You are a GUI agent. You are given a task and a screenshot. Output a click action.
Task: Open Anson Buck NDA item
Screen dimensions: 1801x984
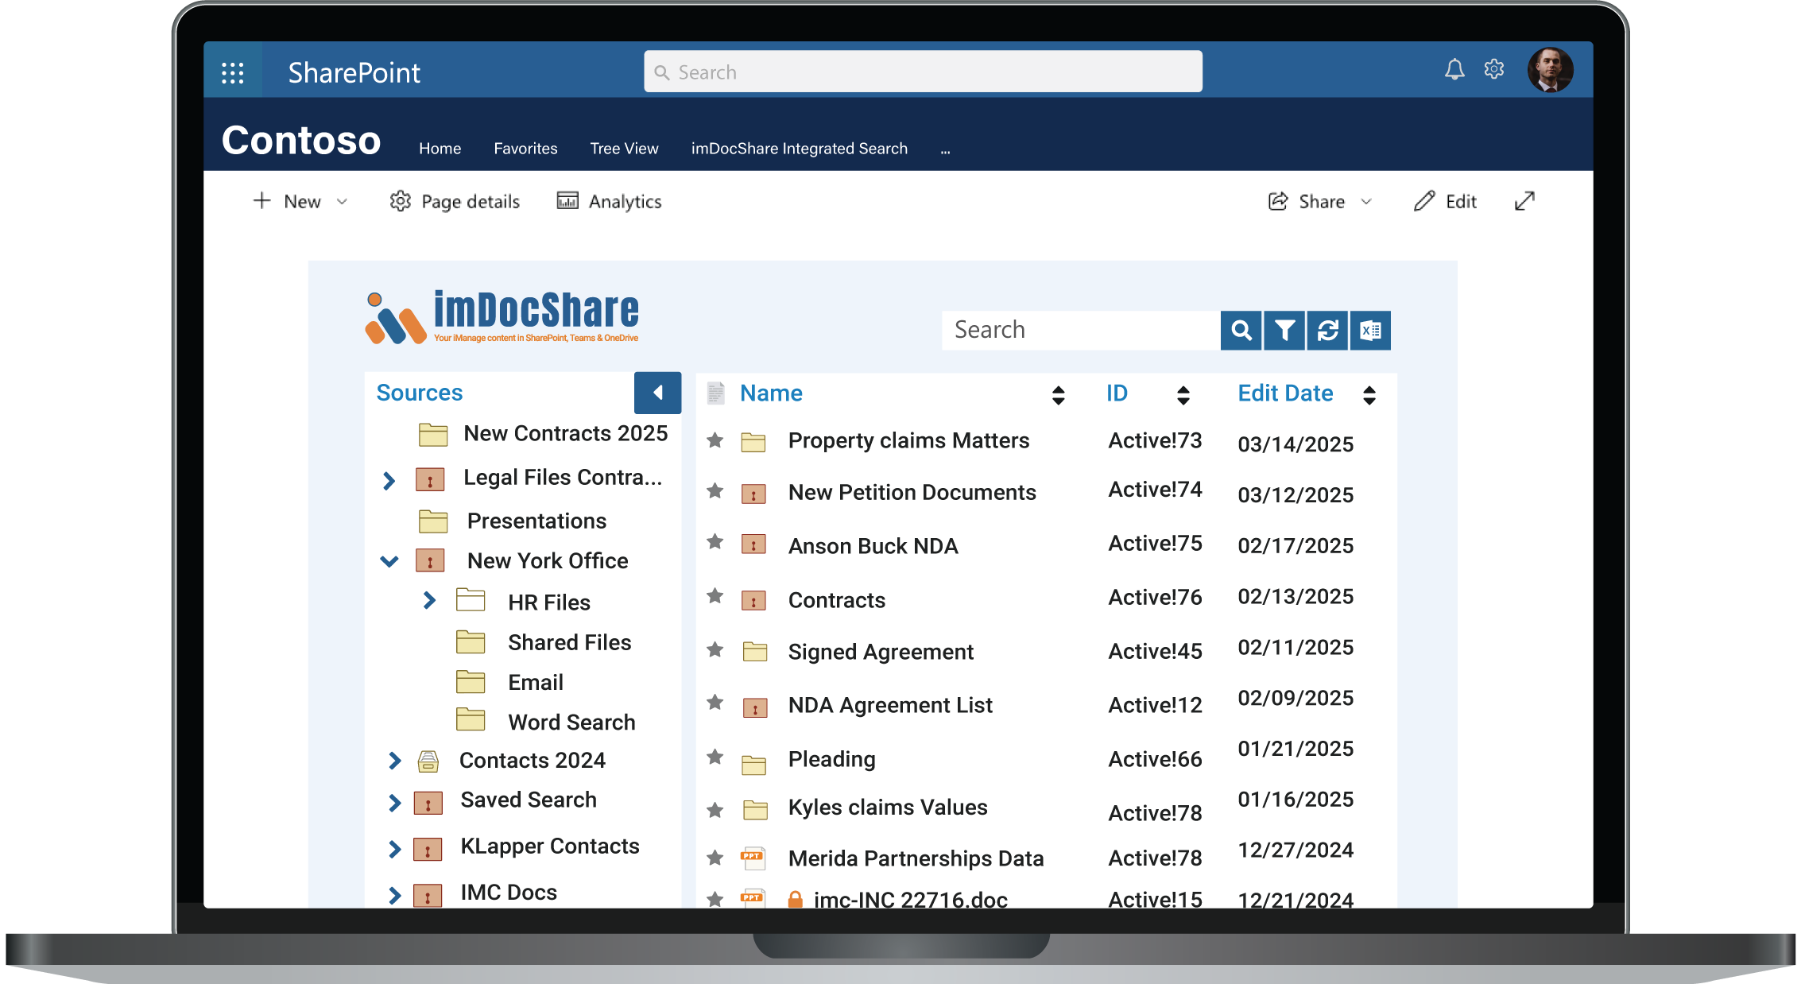[x=873, y=547]
